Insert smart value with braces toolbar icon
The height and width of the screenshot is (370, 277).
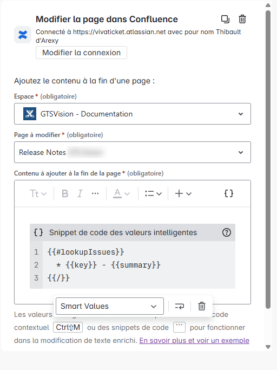(x=229, y=194)
